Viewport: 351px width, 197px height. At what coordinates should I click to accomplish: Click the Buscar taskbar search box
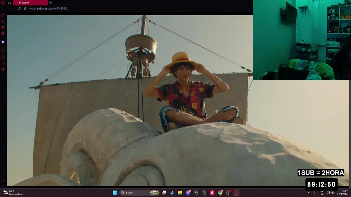pos(140,193)
